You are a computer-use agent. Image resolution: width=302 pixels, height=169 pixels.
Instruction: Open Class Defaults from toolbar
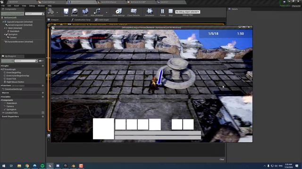pyautogui.click(x=134, y=12)
